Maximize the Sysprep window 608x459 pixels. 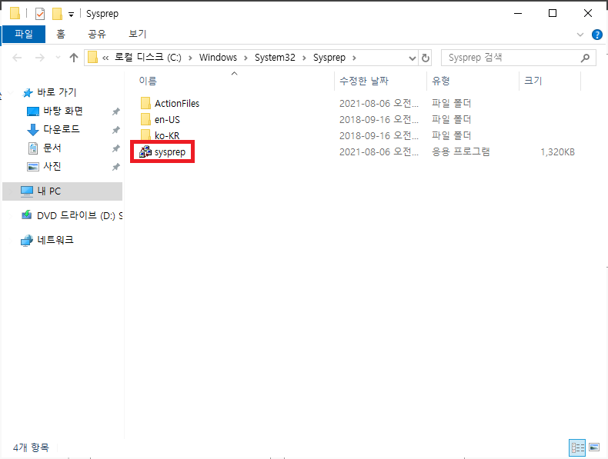553,13
